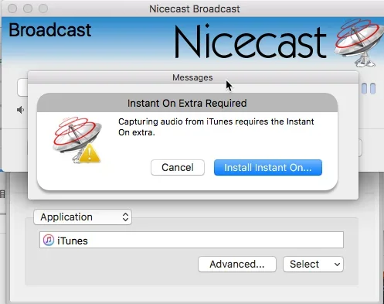Screen dimensions: 384x304
Task: Click the Broadcast heading text
Action: [50, 30]
